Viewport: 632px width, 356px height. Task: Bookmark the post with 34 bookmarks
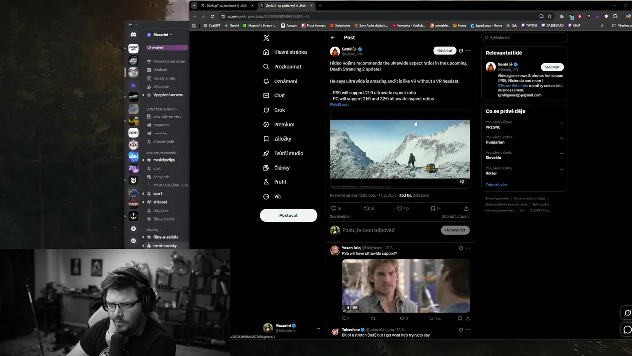pyautogui.click(x=435, y=208)
